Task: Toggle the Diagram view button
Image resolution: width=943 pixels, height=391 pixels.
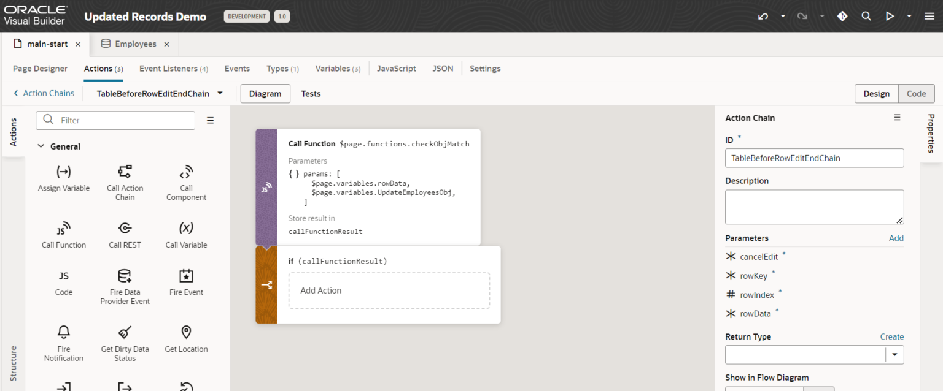Action: [265, 94]
